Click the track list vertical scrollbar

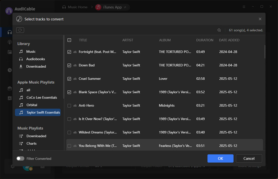[x=265, y=52]
